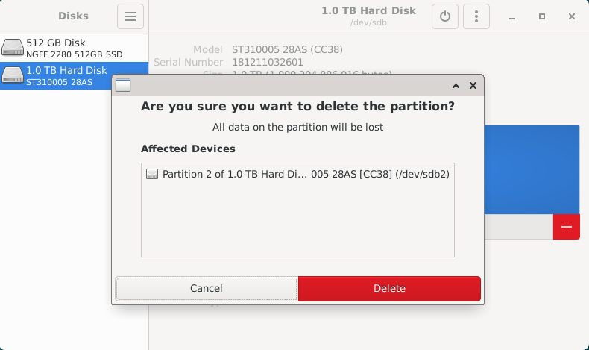
Task: Select the blue partition volume block
Action: 532,169
